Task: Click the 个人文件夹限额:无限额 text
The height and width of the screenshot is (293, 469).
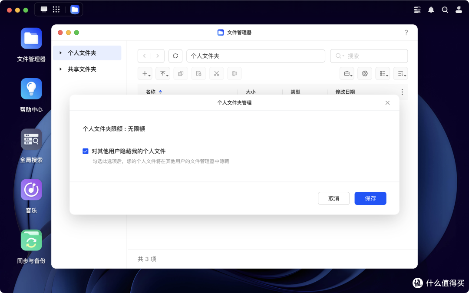Action: (114, 129)
